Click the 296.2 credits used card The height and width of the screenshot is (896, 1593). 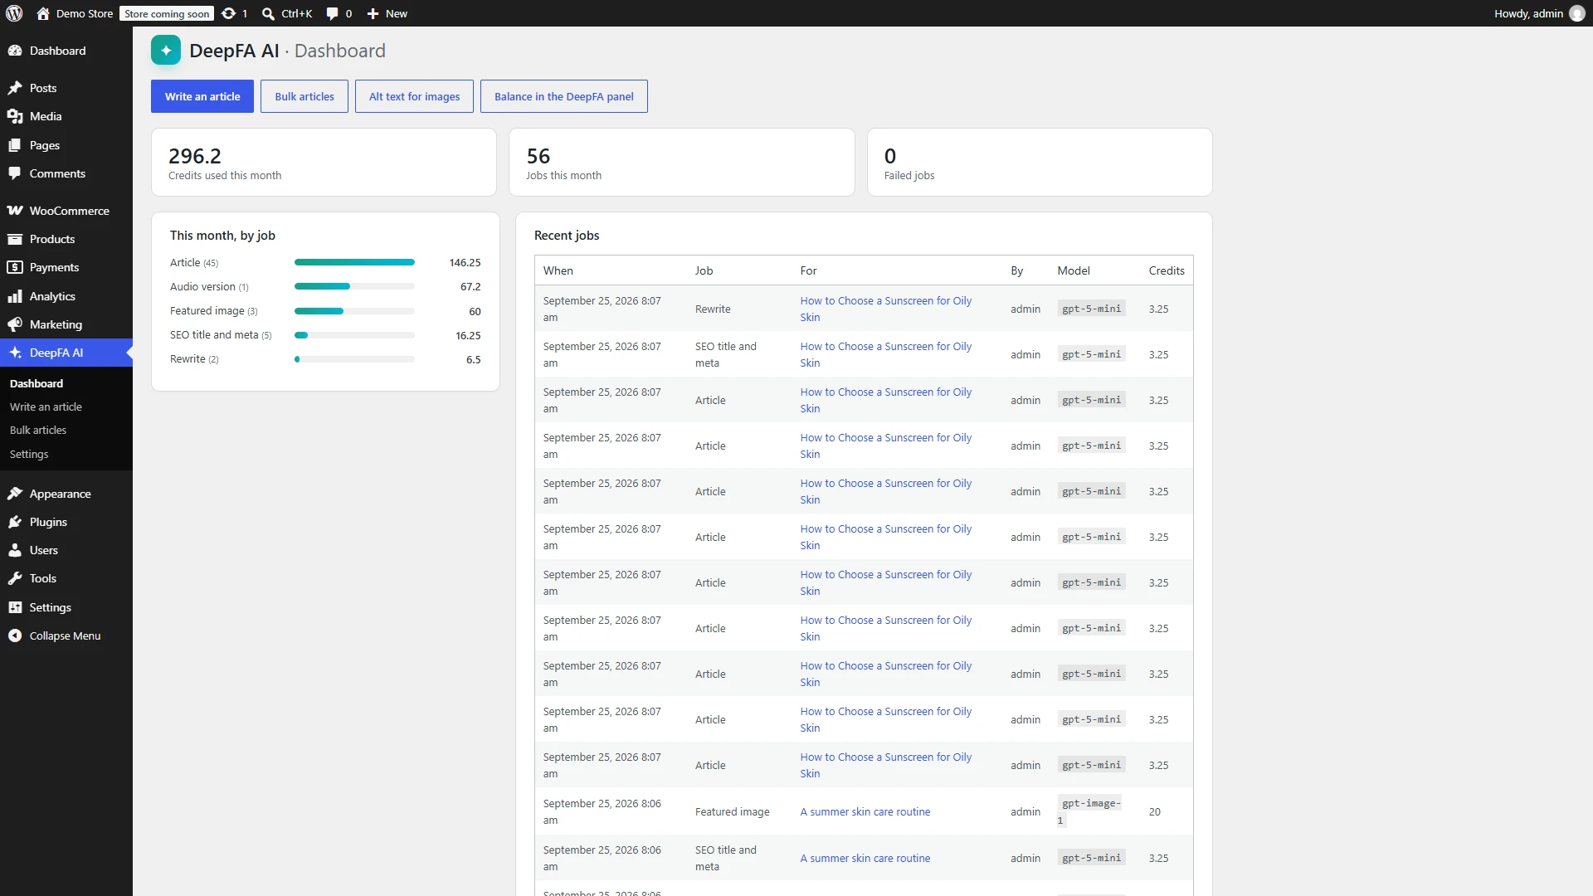[324, 162]
